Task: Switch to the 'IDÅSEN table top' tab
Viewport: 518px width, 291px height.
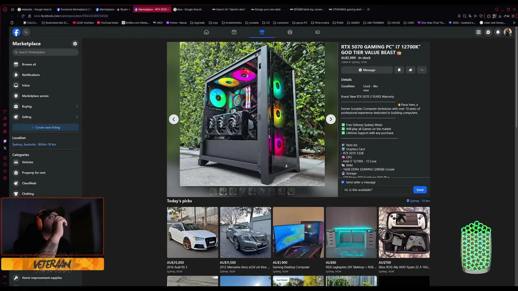Action: tap(307, 9)
